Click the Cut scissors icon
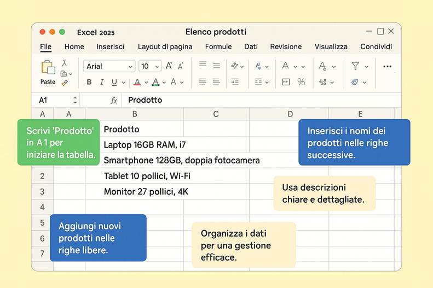Image resolution: width=433 pixels, height=288 pixels. point(65,63)
